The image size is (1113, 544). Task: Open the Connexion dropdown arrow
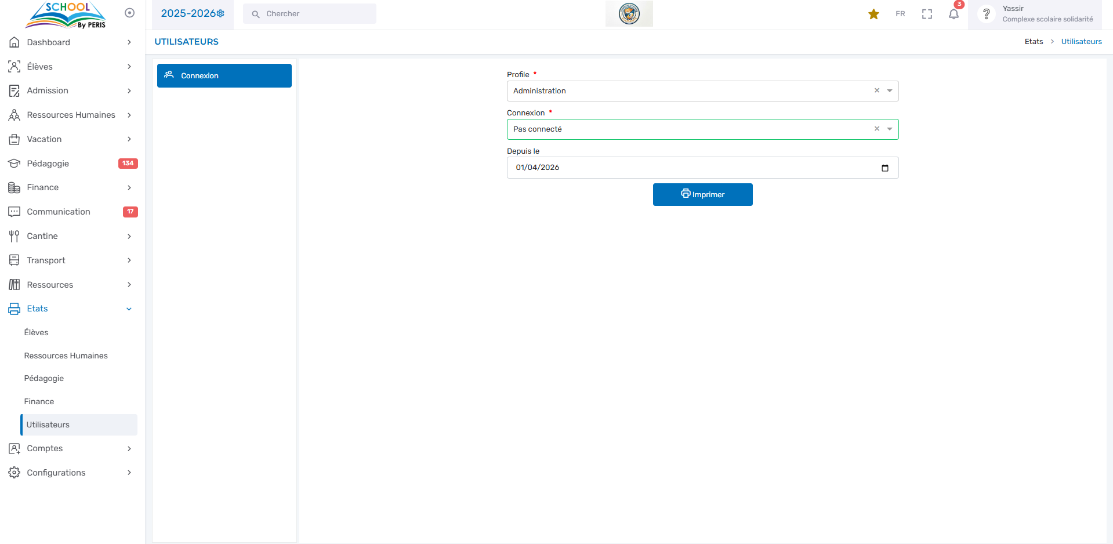coord(889,129)
